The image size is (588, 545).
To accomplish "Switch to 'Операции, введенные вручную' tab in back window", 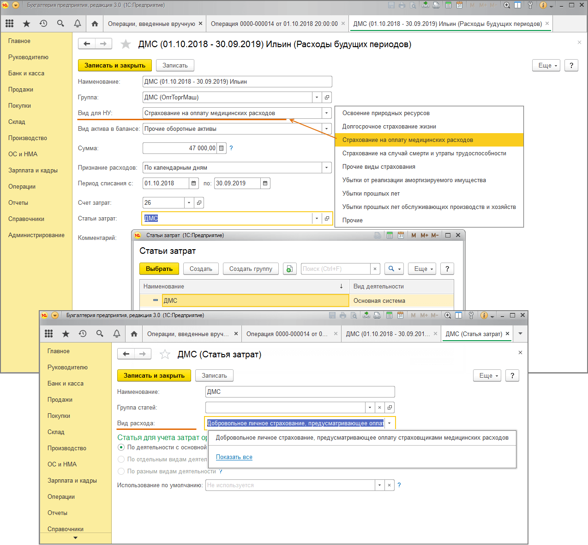I will [152, 24].
